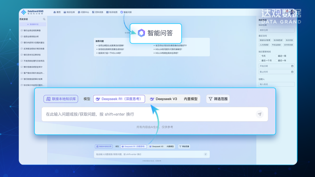Choose the 最近一周 radio button
Image resolution: width=315 pixels, height=177 pixels.
pyautogui.click(x=276, y=56)
